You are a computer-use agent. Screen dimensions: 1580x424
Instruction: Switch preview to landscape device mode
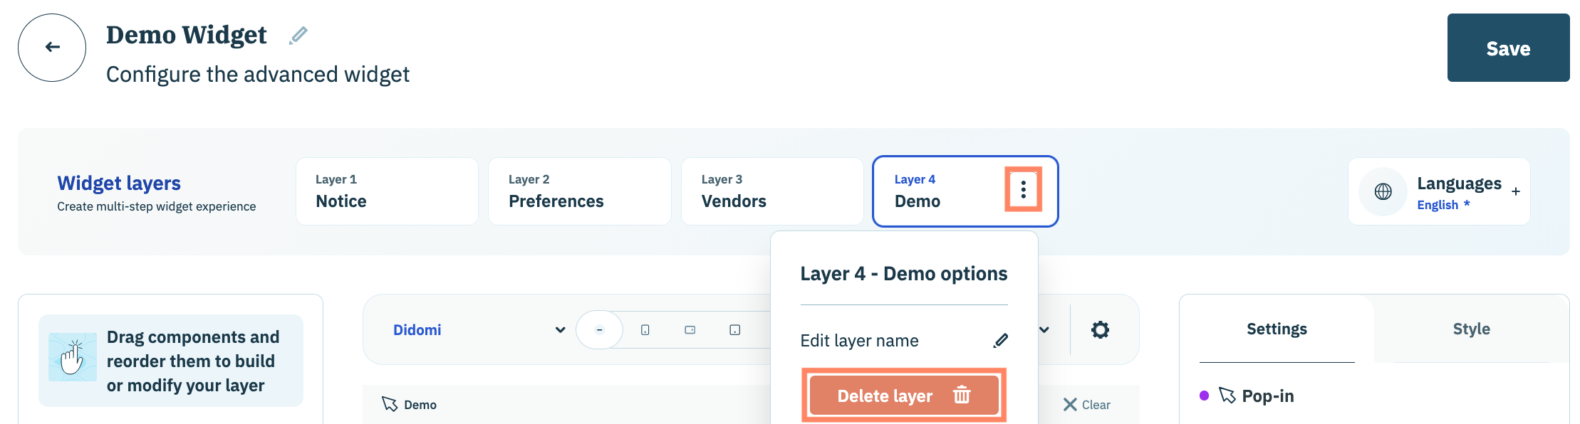[x=690, y=330]
